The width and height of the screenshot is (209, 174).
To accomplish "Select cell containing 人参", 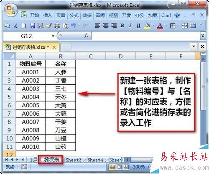I will pos(61,72).
